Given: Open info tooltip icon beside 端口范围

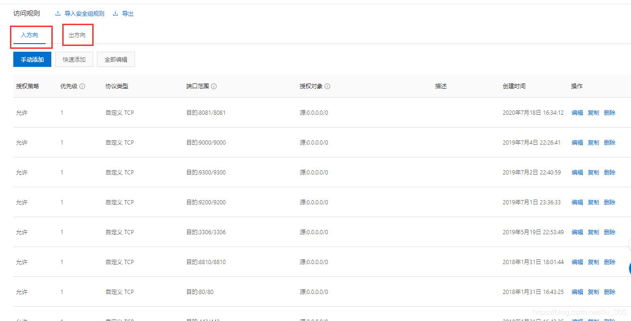Looking at the screenshot, I should point(214,86).
